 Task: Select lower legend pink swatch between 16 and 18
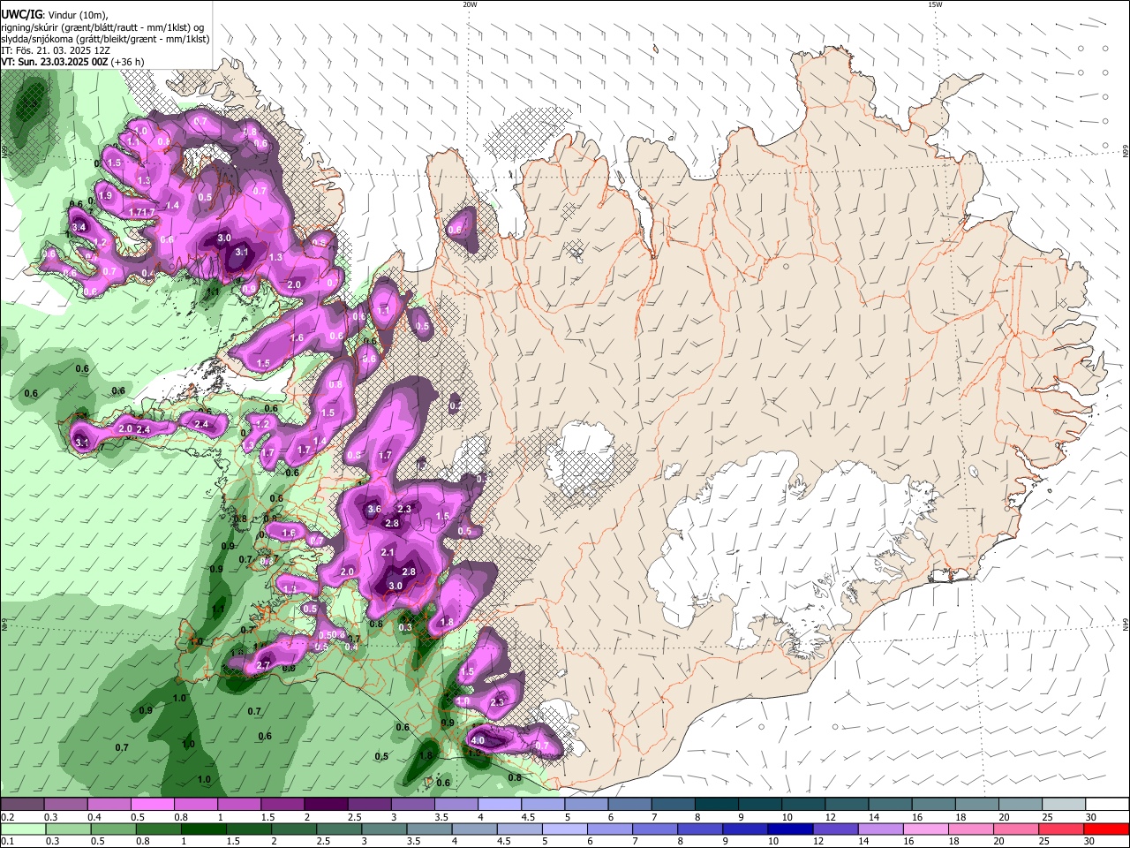coord(927,829)
